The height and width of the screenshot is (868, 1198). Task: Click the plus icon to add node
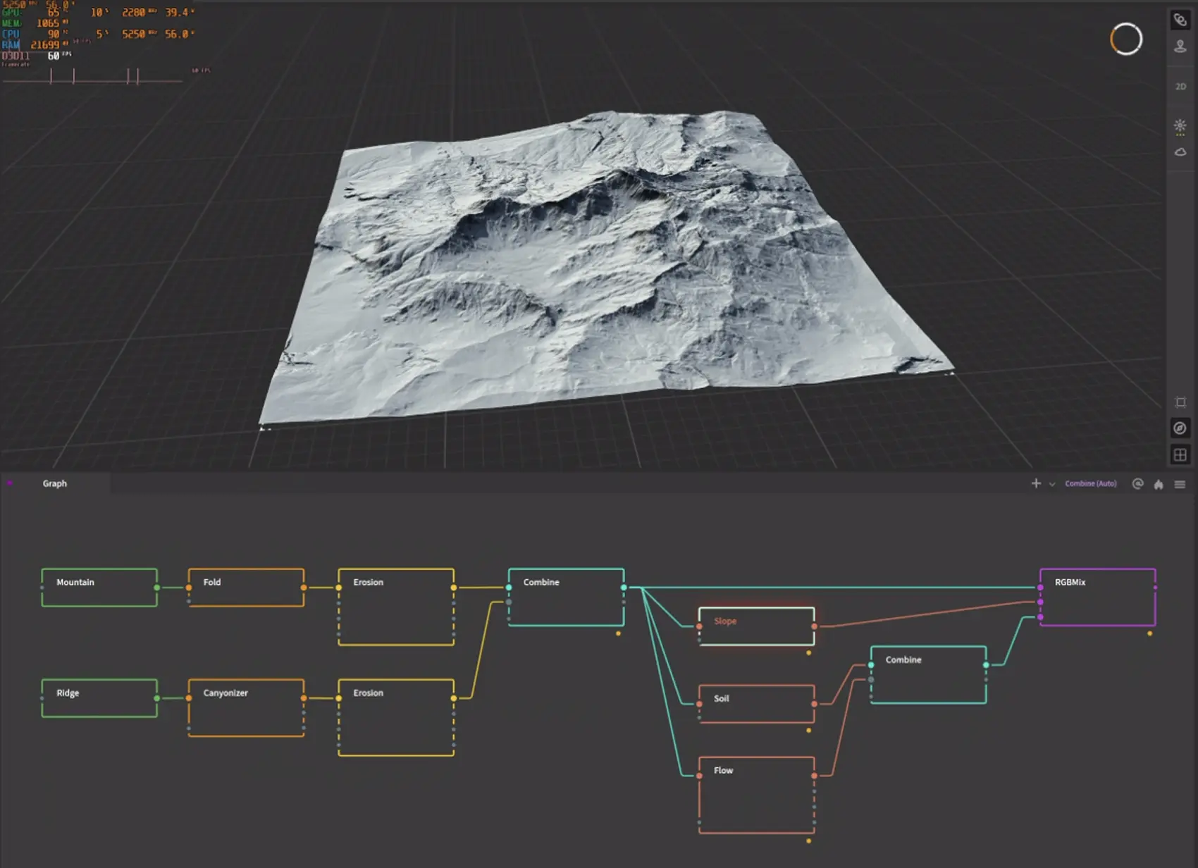pyautogui.click(x=1036, y=483)
